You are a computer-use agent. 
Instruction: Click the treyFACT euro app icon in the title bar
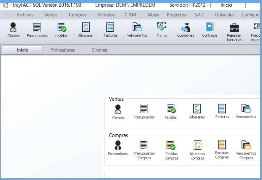point(5,5)
